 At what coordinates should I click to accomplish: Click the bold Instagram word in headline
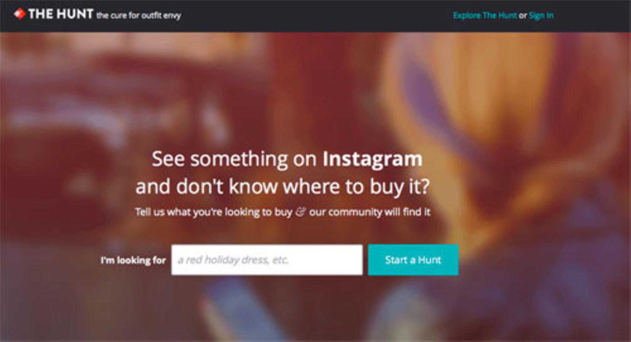[372, 160]
